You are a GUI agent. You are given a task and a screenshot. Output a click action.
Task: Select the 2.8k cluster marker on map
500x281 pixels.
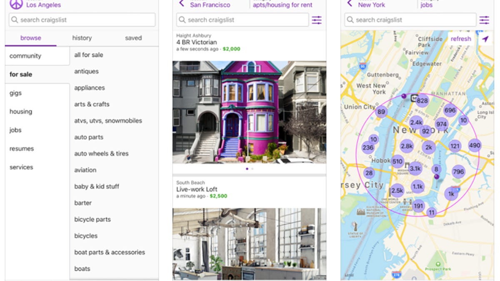pos(407,146)
